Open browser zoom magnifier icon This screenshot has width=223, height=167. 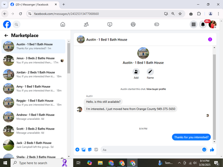click(x=173, y=14)
